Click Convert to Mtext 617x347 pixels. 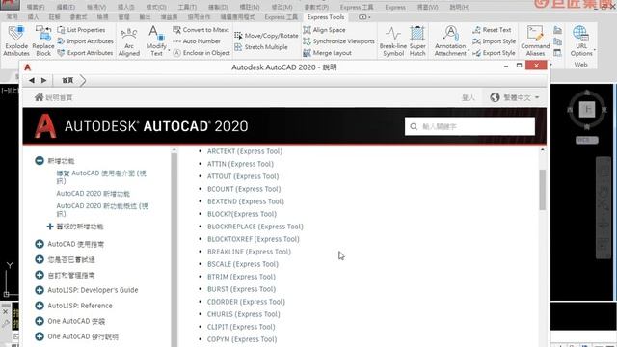point(201,30)
